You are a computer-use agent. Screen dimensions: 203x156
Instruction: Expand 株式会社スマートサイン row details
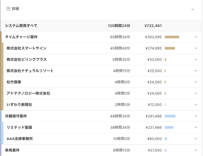196,48
